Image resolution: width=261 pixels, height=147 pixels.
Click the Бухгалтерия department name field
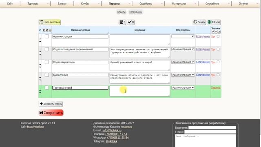pos(80,75)
